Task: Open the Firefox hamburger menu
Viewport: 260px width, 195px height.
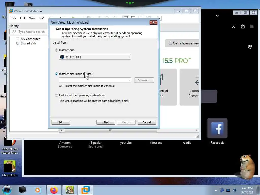Action: pos(252,26)
